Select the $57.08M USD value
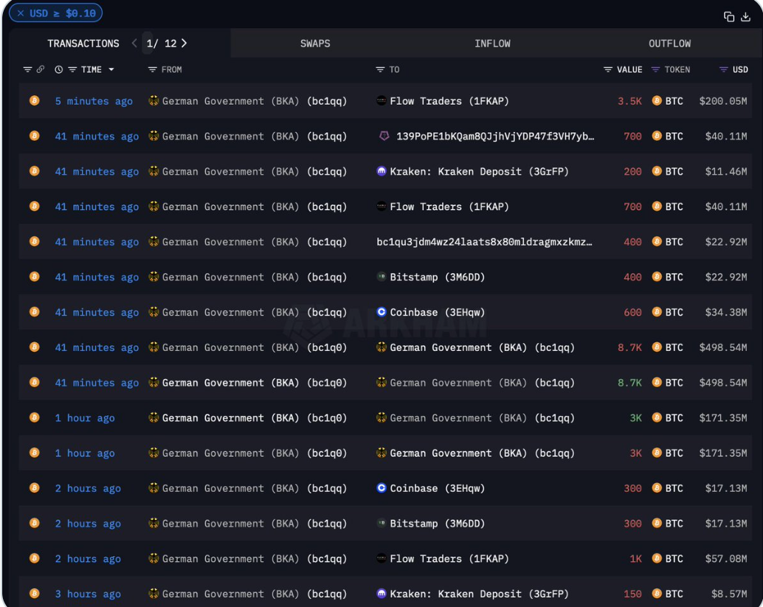The width and height of the screenshot is (763, 607). [726, 559]
